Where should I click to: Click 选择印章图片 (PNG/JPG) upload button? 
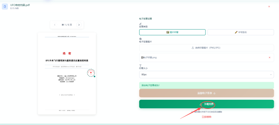tap(206, 48)
